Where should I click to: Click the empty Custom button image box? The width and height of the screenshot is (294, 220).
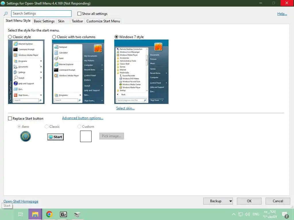86,136
